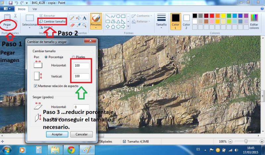Uncheck Mantener relación de aspecto
Viewport: 265px width, 155px height.
(x=36, y=86)
